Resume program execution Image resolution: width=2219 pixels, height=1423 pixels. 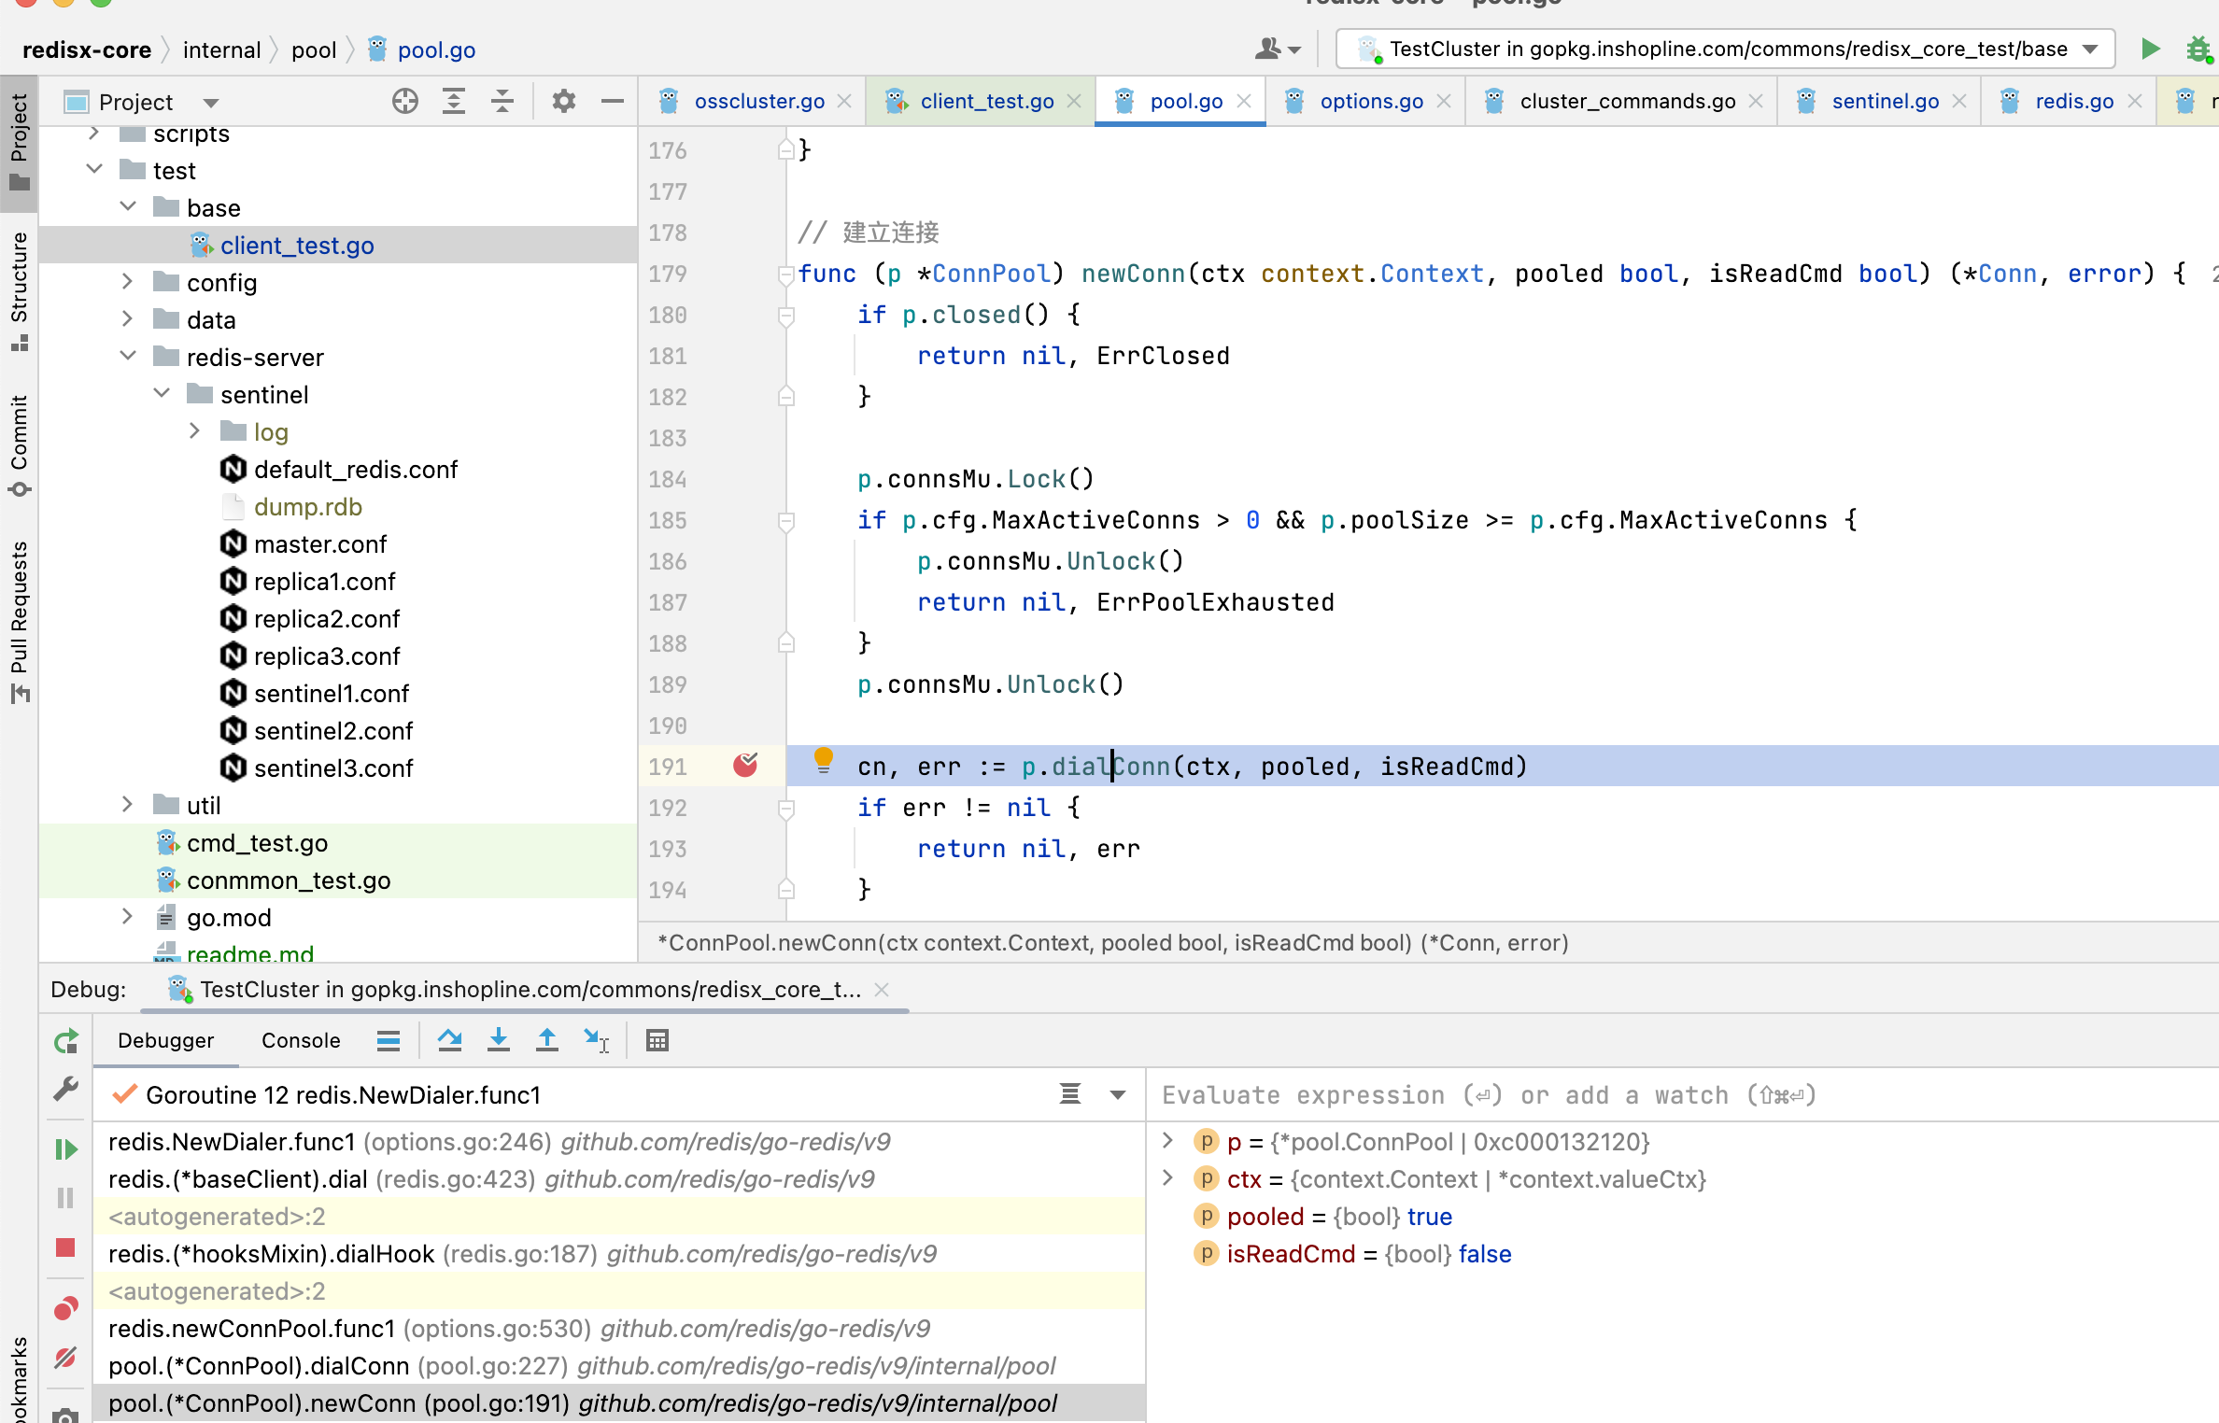[x=65, y=1149]
